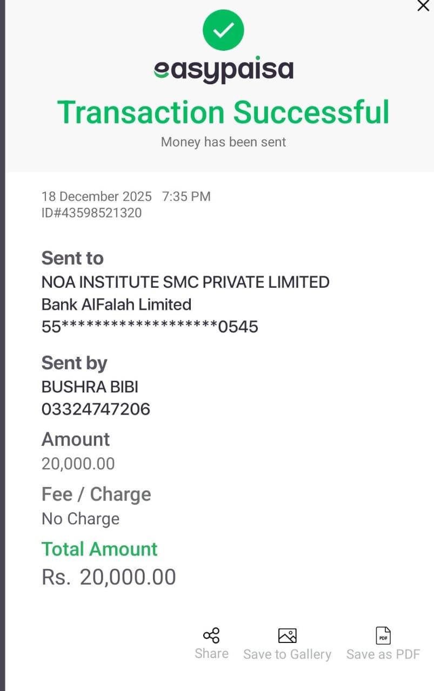Click the Transaction Successful heading
The height and width of the screenshot is (691, 434).
[x=223, y=112]
